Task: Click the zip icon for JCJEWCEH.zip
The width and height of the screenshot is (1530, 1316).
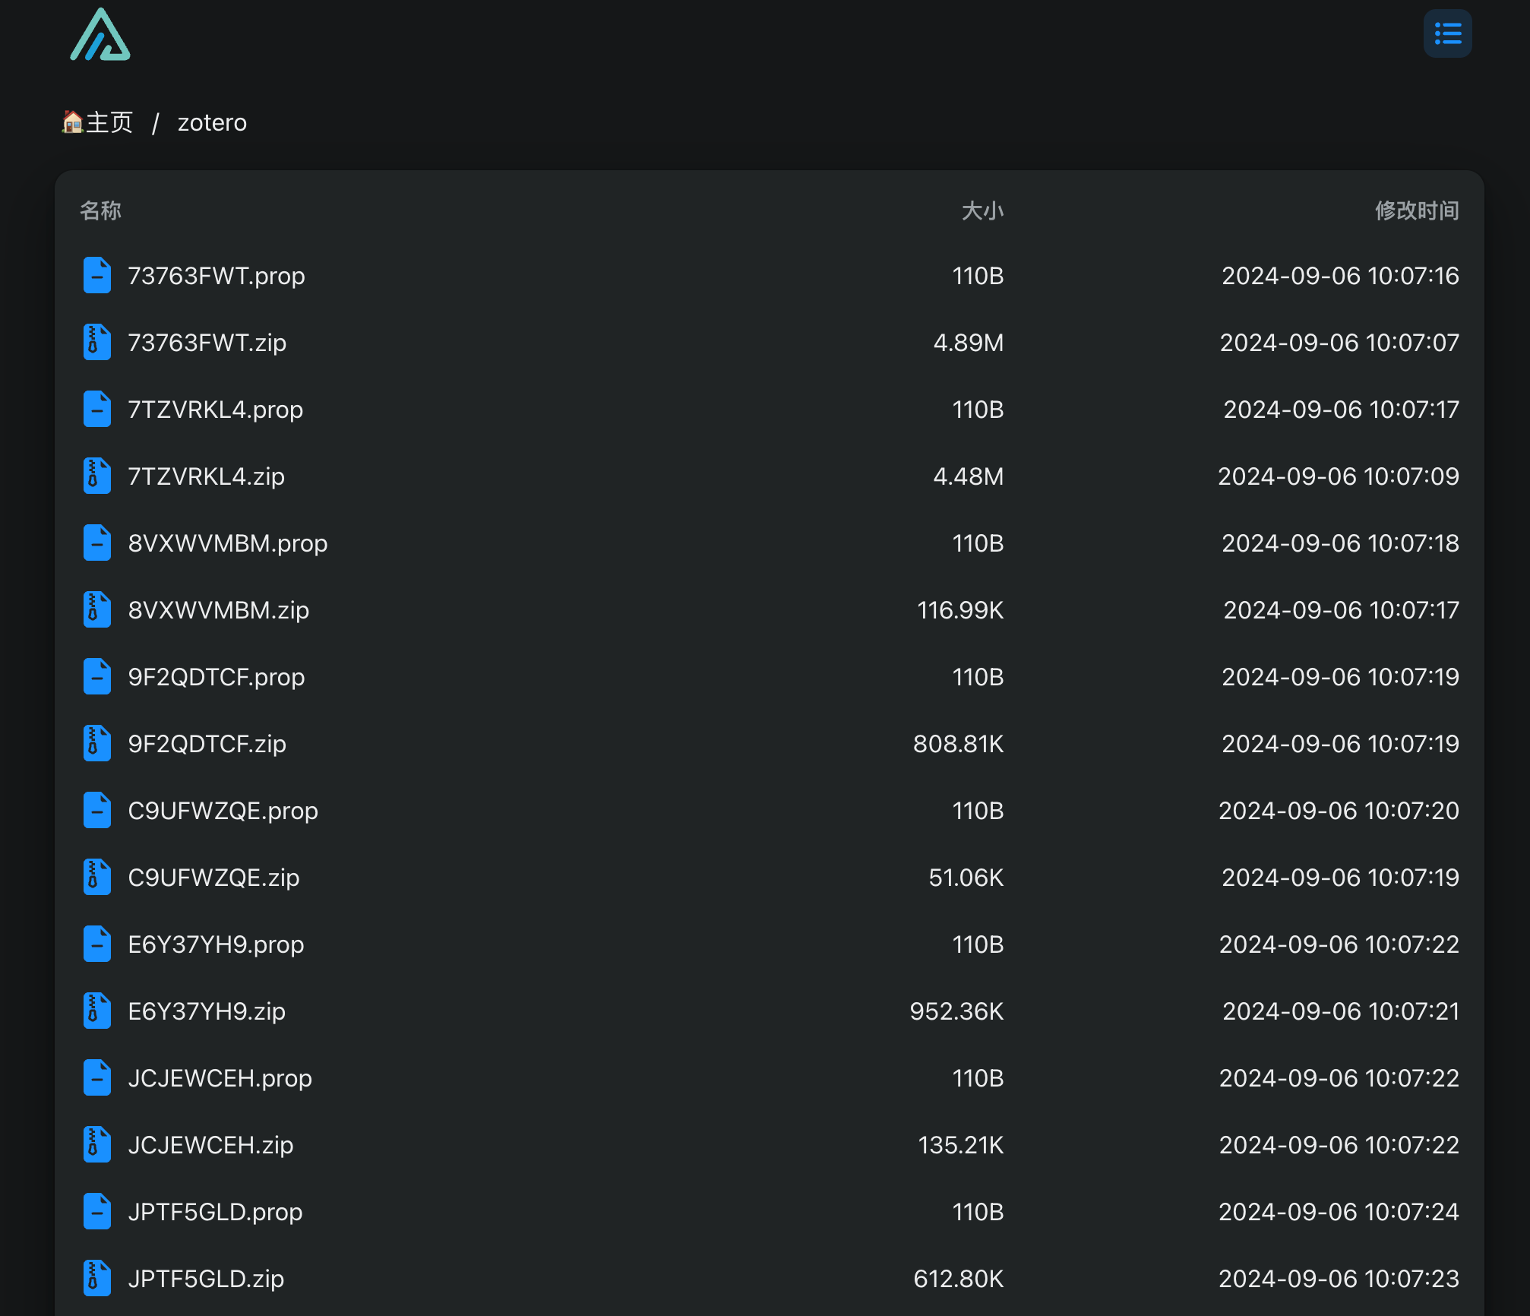Action: pos(97,1144)
